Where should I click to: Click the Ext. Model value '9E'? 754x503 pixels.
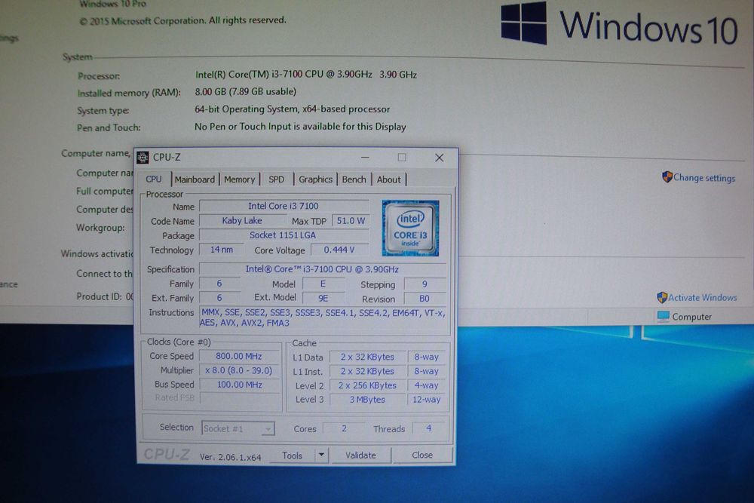(323, 298)
